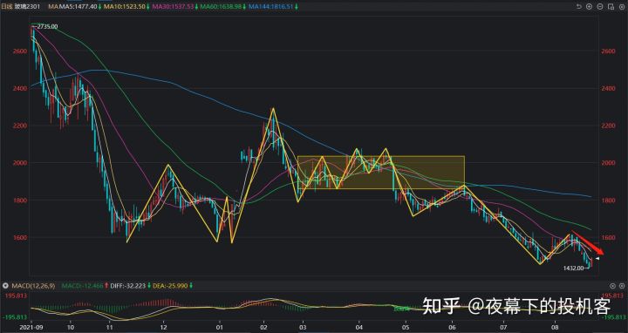Viewport: 628px width, 333px height.
Task: Click the DEA:-25.990 value label
Action: tap(170, 286)
